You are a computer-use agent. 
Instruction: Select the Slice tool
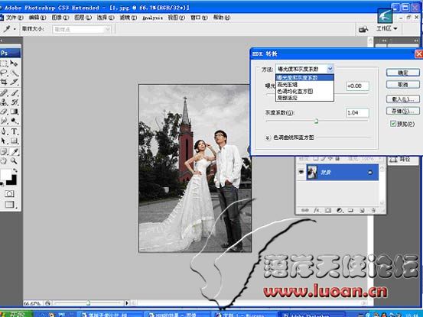[14, 82]
